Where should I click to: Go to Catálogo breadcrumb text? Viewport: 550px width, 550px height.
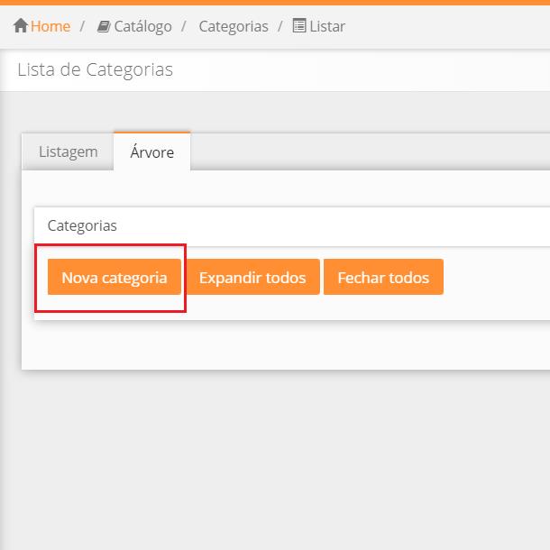(x=142, y=26)
